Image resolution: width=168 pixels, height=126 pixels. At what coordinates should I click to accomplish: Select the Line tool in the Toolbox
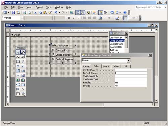(x=23, y=89)
